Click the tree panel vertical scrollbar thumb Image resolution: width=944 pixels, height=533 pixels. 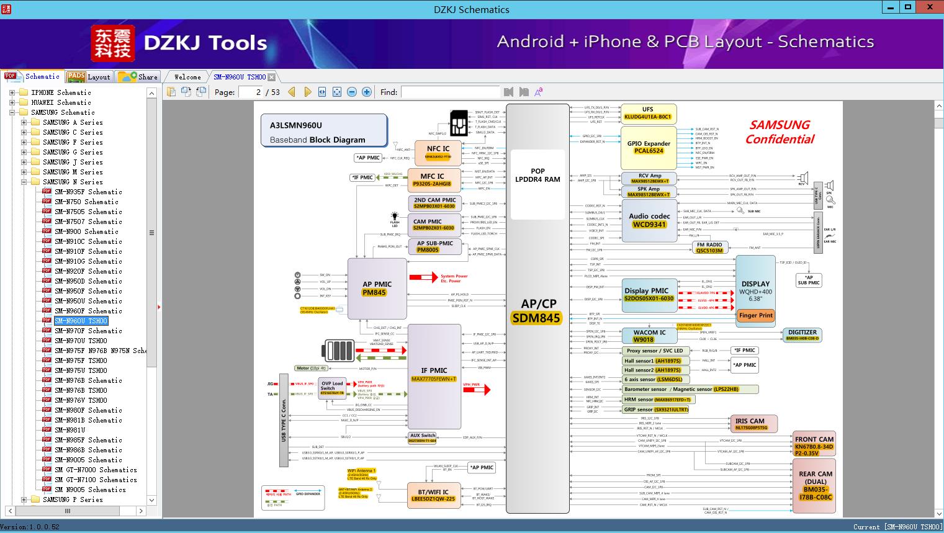[151, 233]
